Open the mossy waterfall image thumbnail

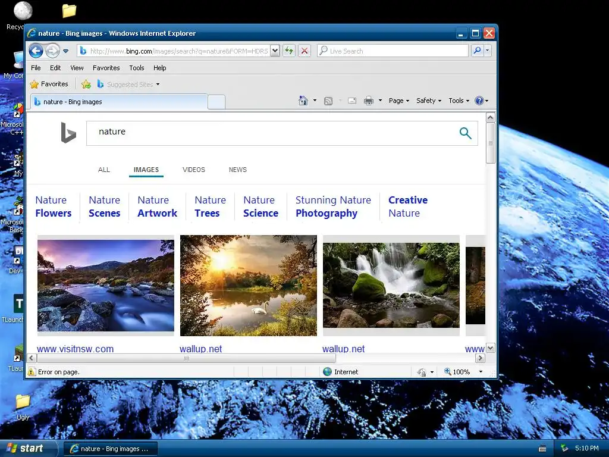click(391, 285)
